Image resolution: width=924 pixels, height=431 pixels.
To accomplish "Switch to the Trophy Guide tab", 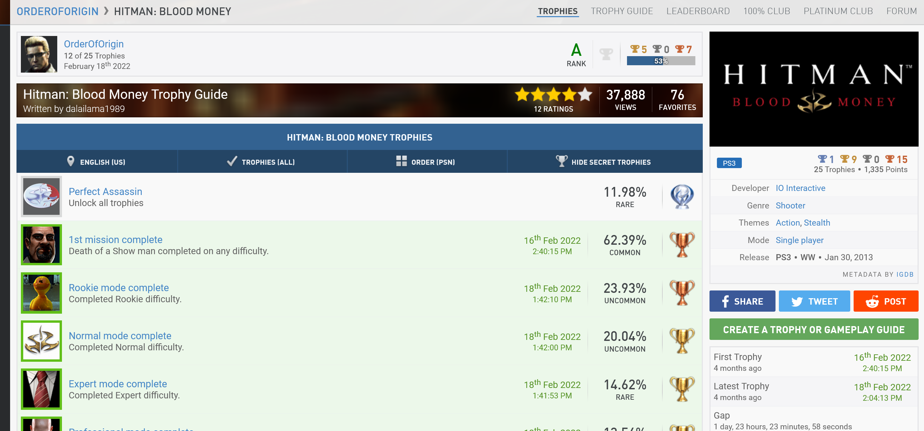I will [x=622, y=11].
